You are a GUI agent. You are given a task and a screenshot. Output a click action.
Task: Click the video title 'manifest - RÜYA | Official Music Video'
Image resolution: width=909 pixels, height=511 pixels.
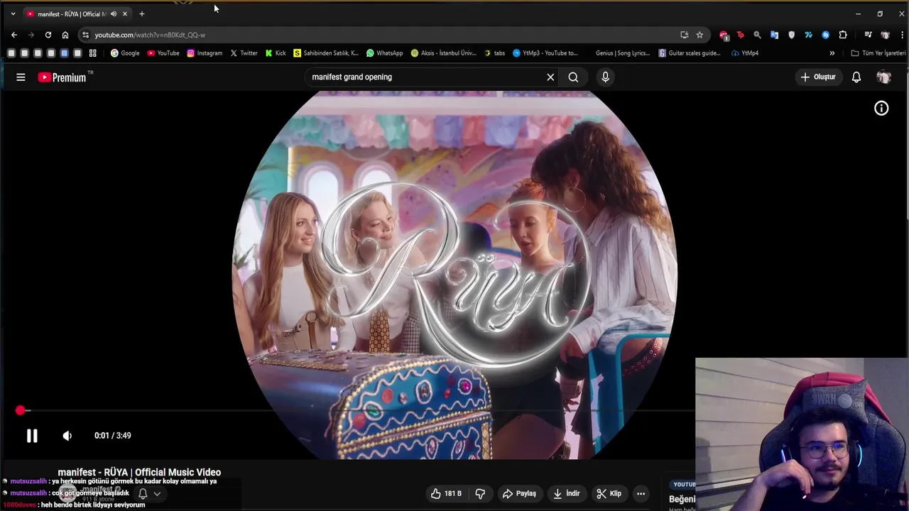tap(139, 472)
